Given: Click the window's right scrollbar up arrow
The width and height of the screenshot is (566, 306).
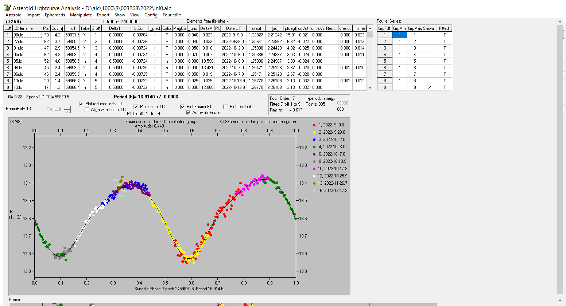Looking at the screenshot, I should click(x=560, y=22).
